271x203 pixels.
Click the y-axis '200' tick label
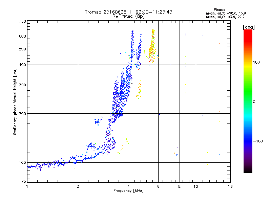tap(22, 114)
